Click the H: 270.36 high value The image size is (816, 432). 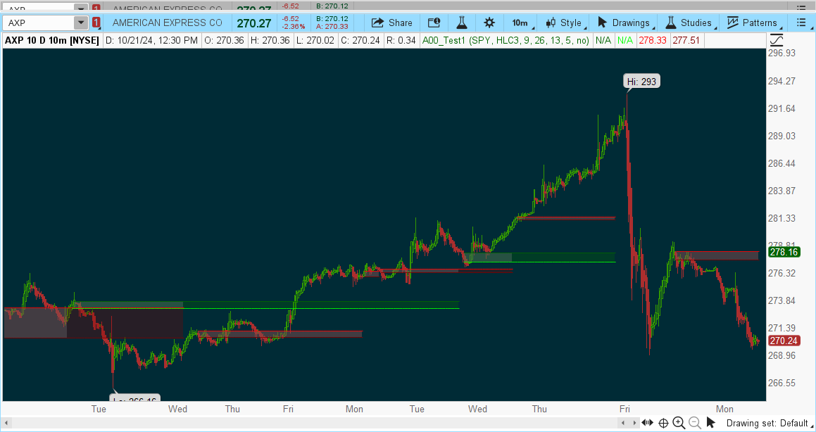pyautogui.click(x=270, y=41)
